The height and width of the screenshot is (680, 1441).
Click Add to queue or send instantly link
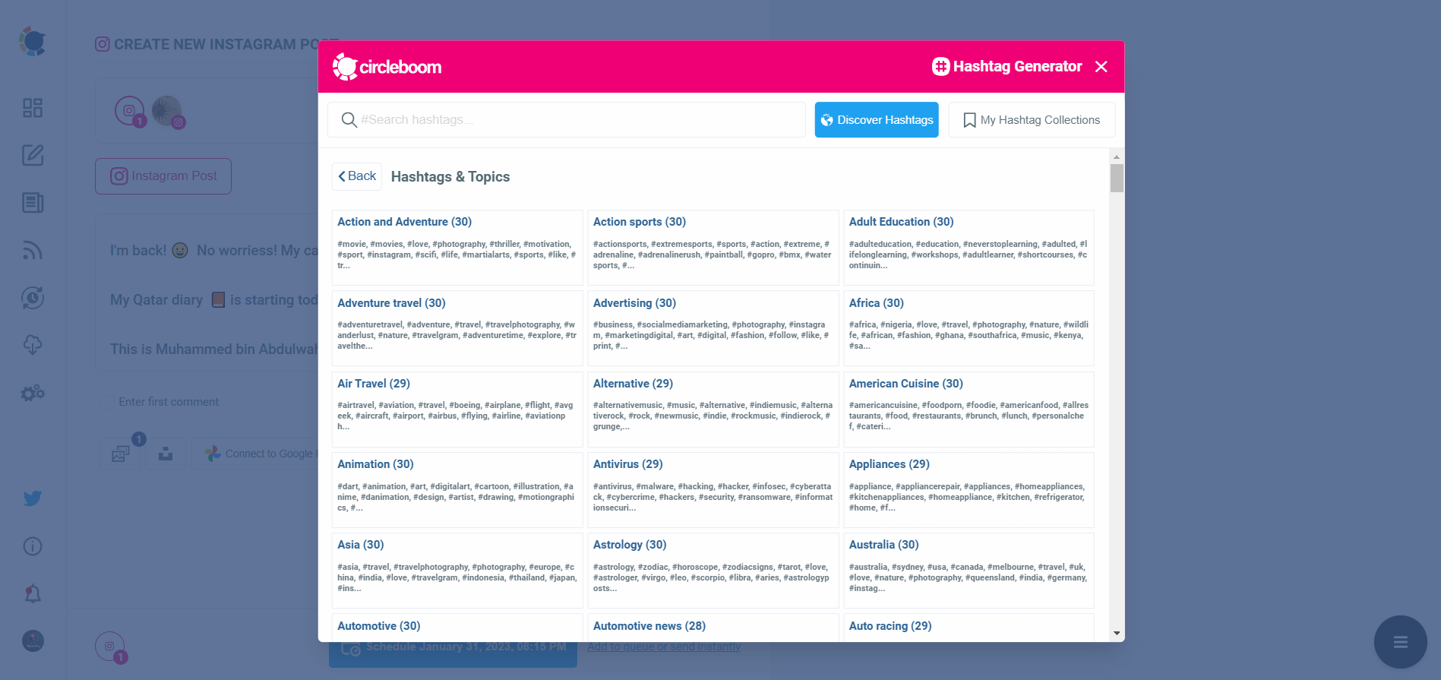tap(664, 647)
